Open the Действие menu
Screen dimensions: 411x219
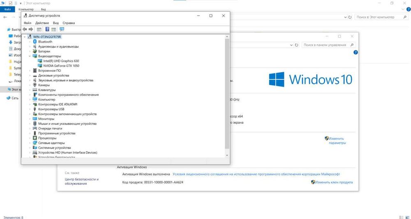(42, 23)
